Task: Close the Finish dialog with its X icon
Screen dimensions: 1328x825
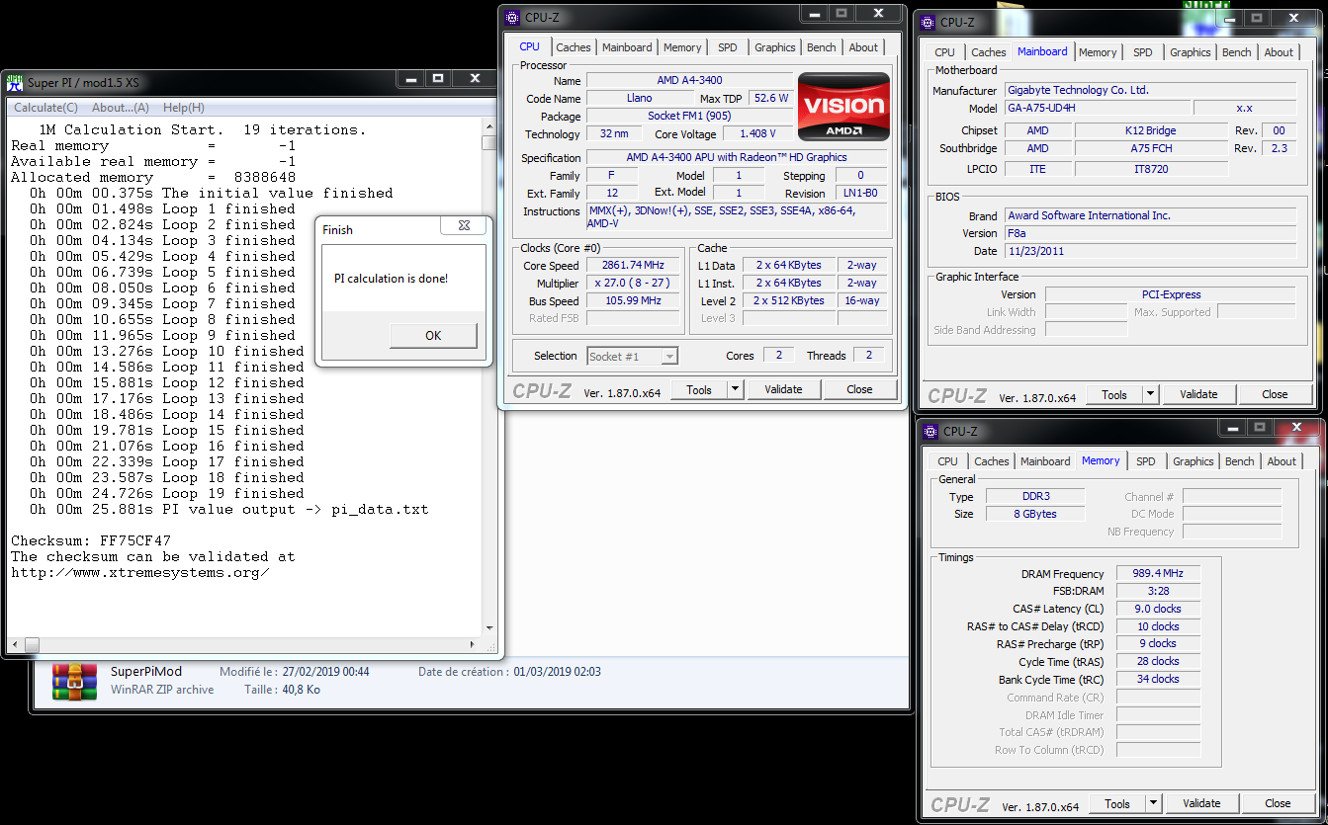Action: pyautogui.click(x=464, y=226)
